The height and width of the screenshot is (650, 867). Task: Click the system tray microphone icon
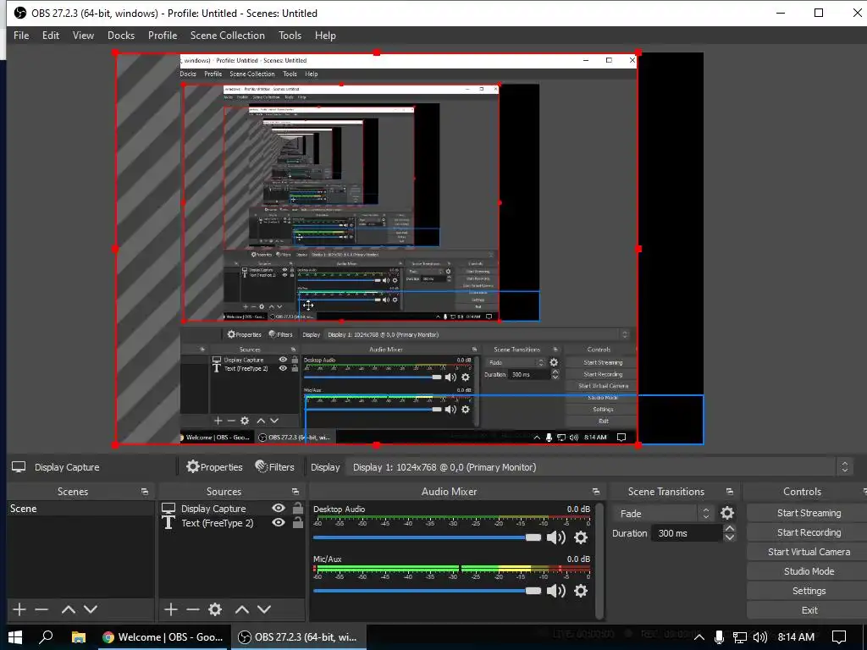click(x=719, y=637)
